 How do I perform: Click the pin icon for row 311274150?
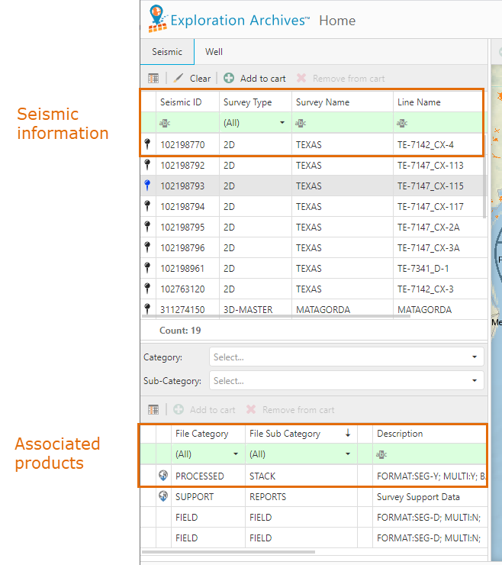(x=147, y=308)
